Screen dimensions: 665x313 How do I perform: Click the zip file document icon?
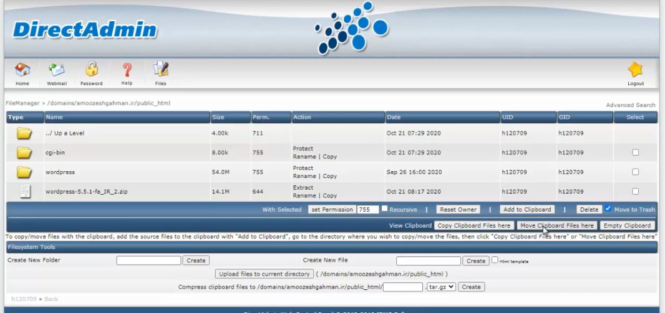pos(25,191)
